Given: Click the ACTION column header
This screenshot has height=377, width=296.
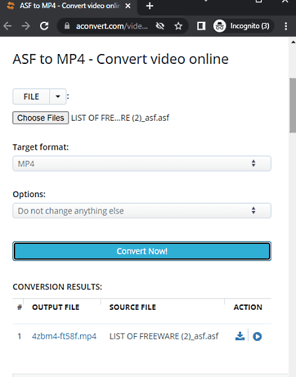Looking at the screenshot, I should click(248, 307).
